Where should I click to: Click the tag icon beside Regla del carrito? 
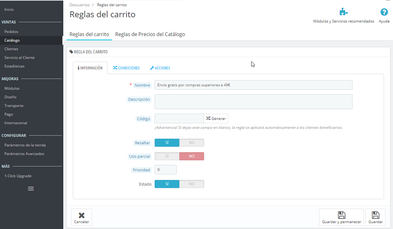(71, 52)
